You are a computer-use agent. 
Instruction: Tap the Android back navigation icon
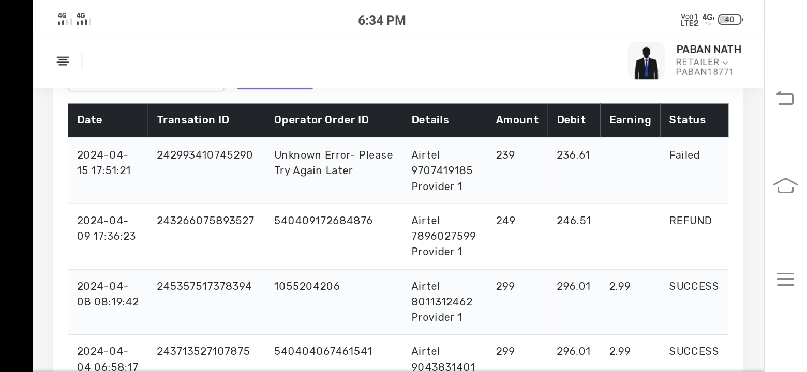(x=785, y=98)
